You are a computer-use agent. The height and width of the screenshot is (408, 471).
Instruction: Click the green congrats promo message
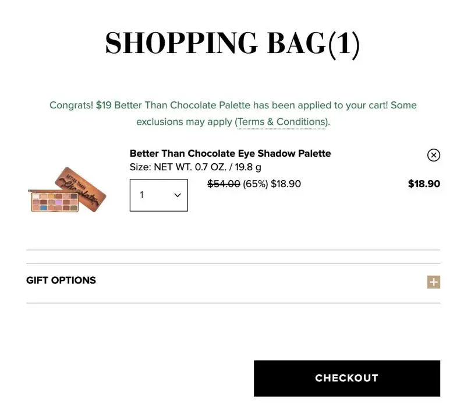[232, 113]
